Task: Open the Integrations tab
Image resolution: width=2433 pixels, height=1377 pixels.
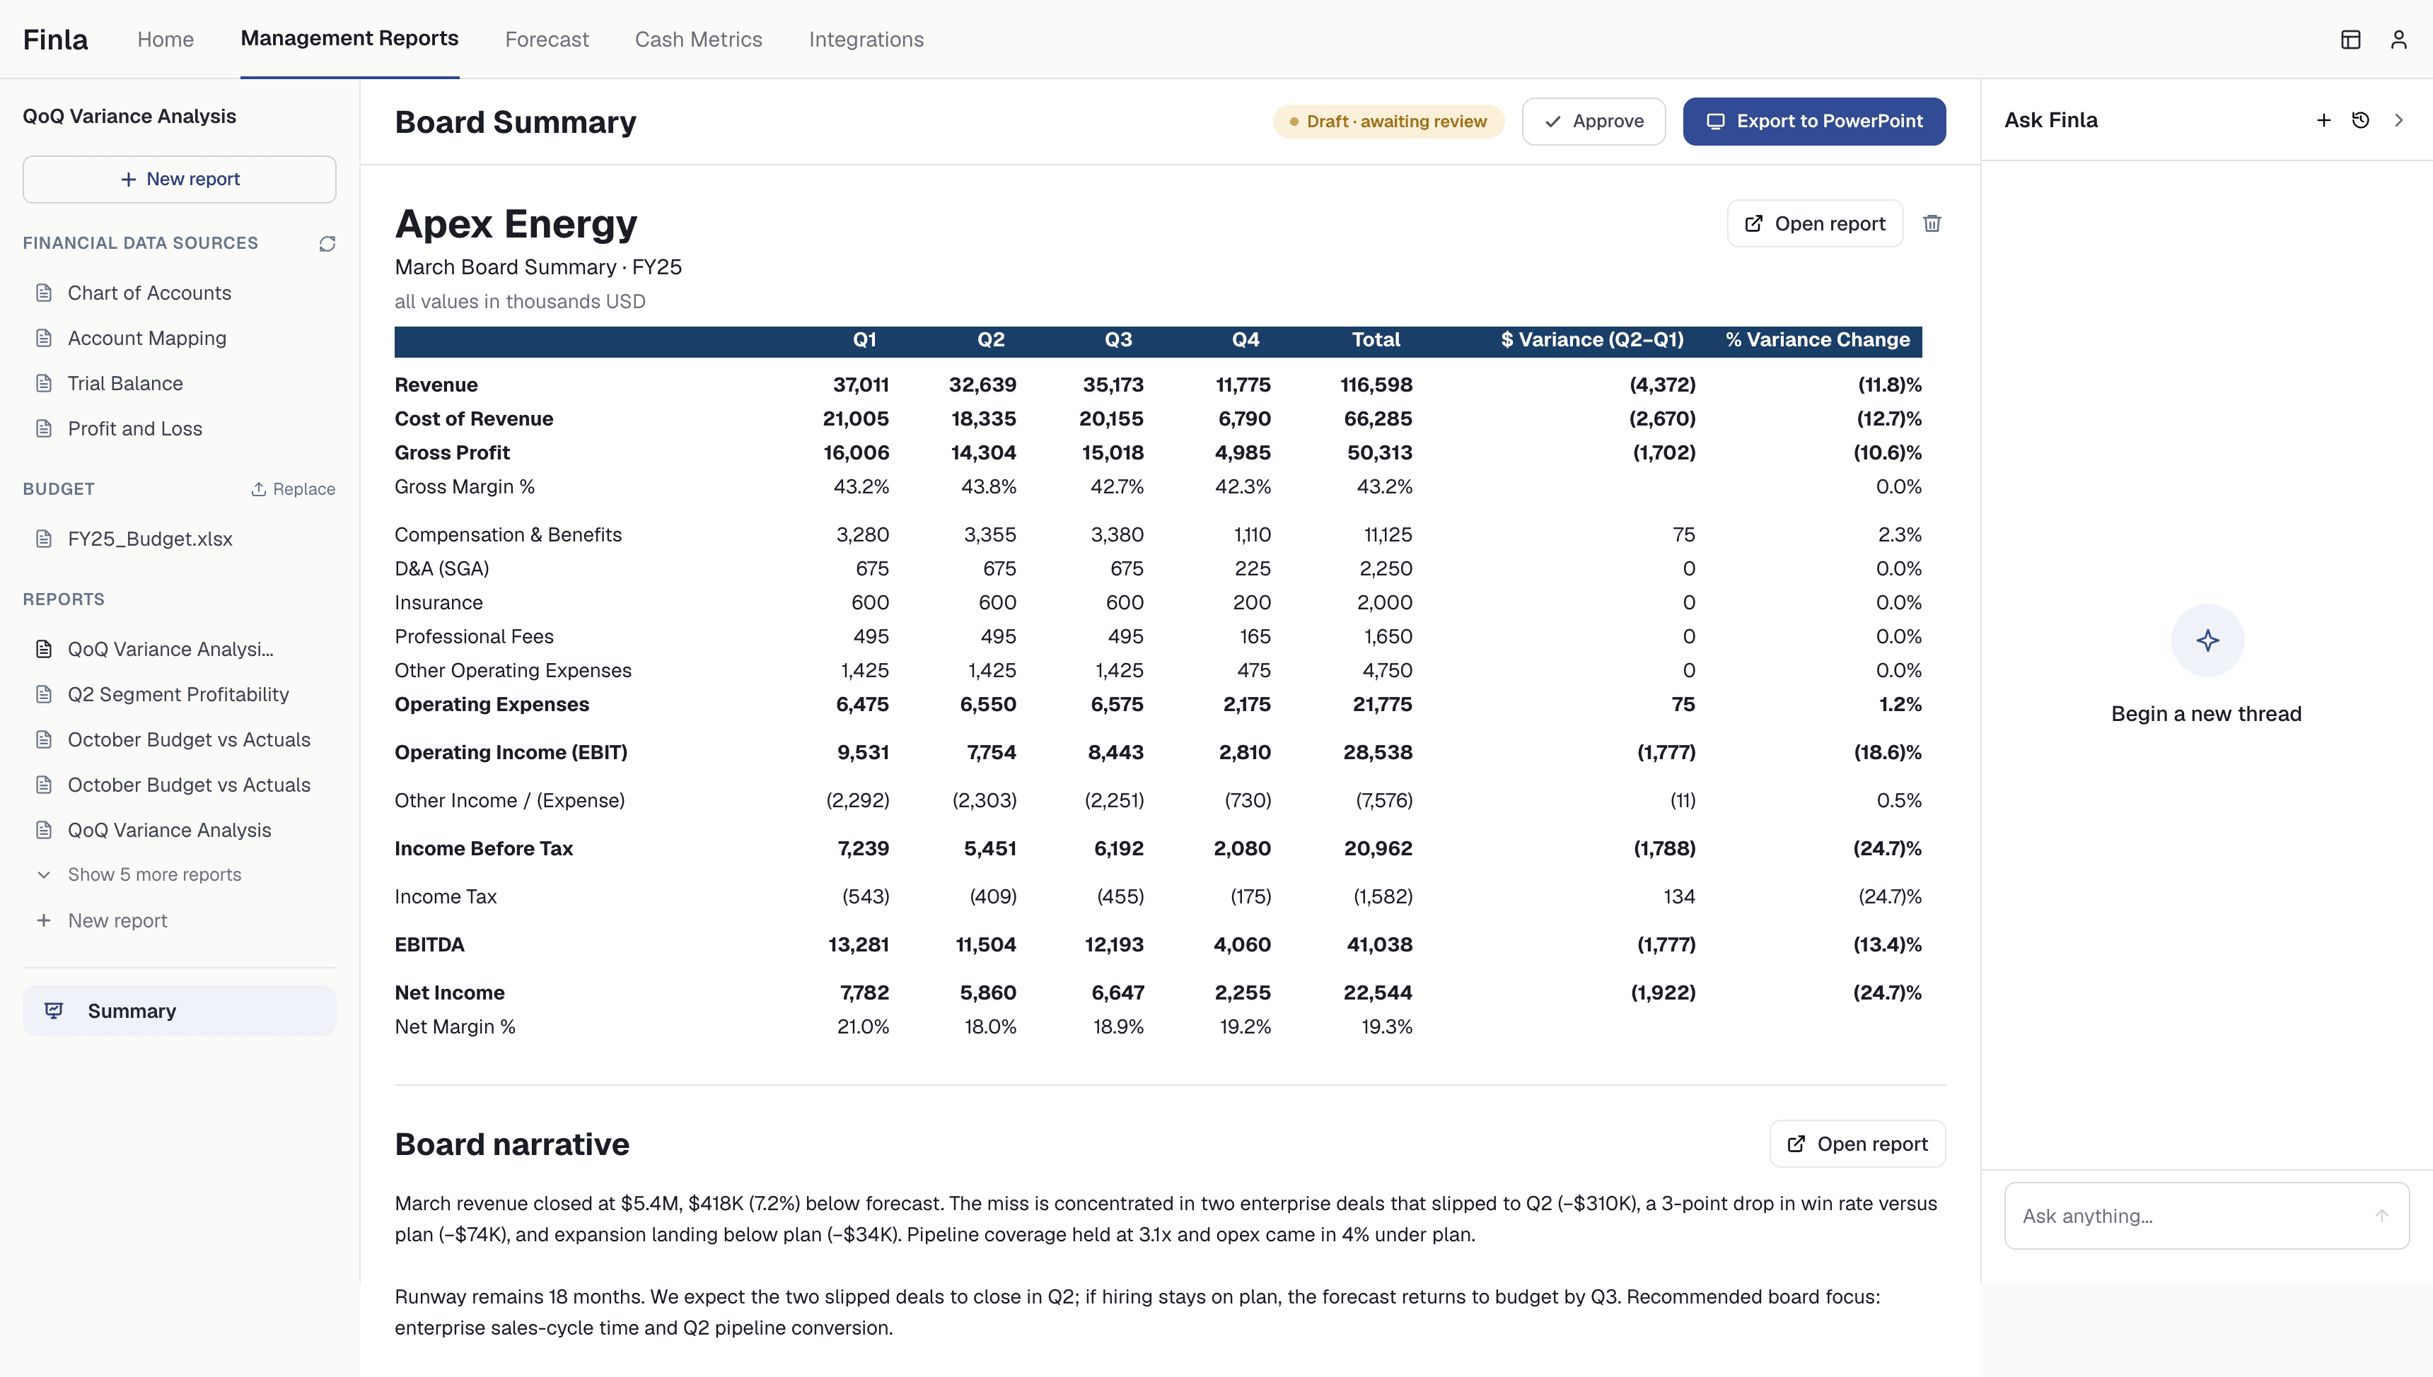Action: [x=866, y=40]
